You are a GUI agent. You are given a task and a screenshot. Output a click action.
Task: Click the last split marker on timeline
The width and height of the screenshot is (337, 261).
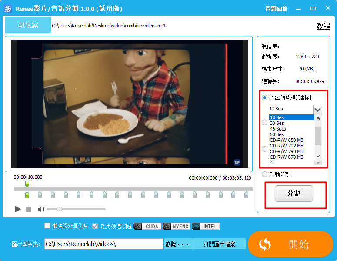pyautogui.click(x=246, y=195)
